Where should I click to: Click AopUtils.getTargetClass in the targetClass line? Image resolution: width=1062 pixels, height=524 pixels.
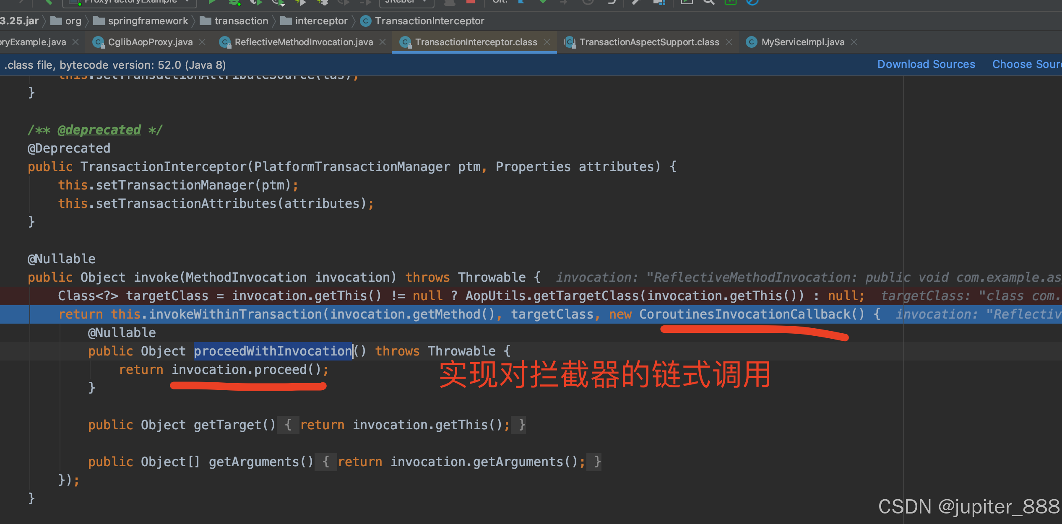click(x=552, y=296)
